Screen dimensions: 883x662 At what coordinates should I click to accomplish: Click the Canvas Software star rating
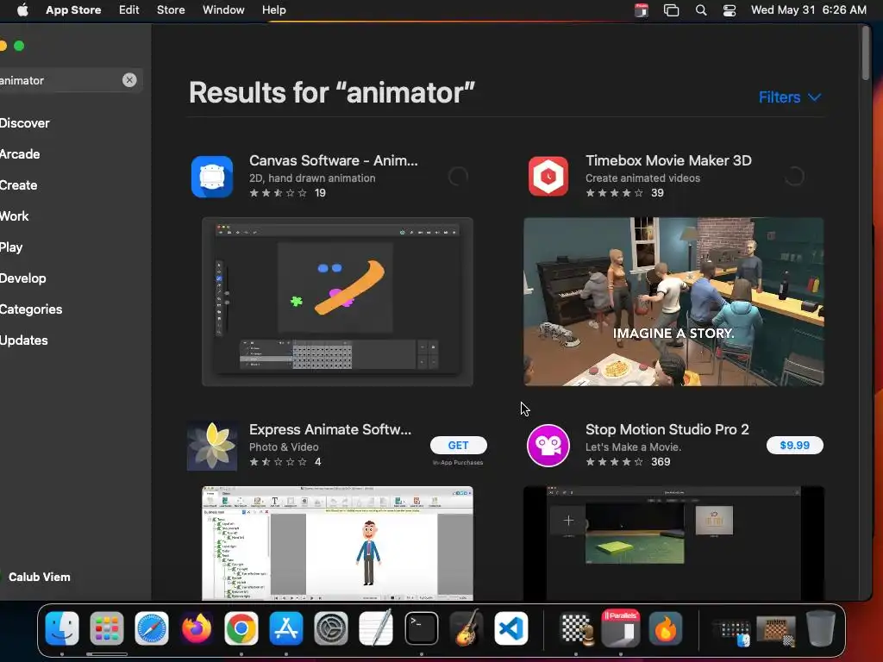(279, 193)
